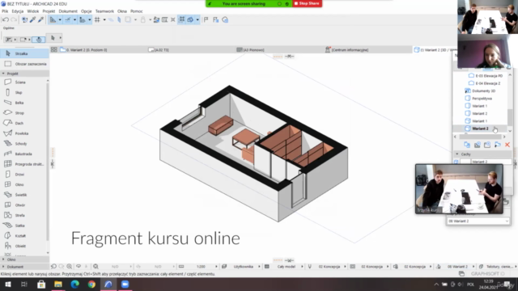
Task: Expand the Dokument toolbox section
Action: coord(25,267)
